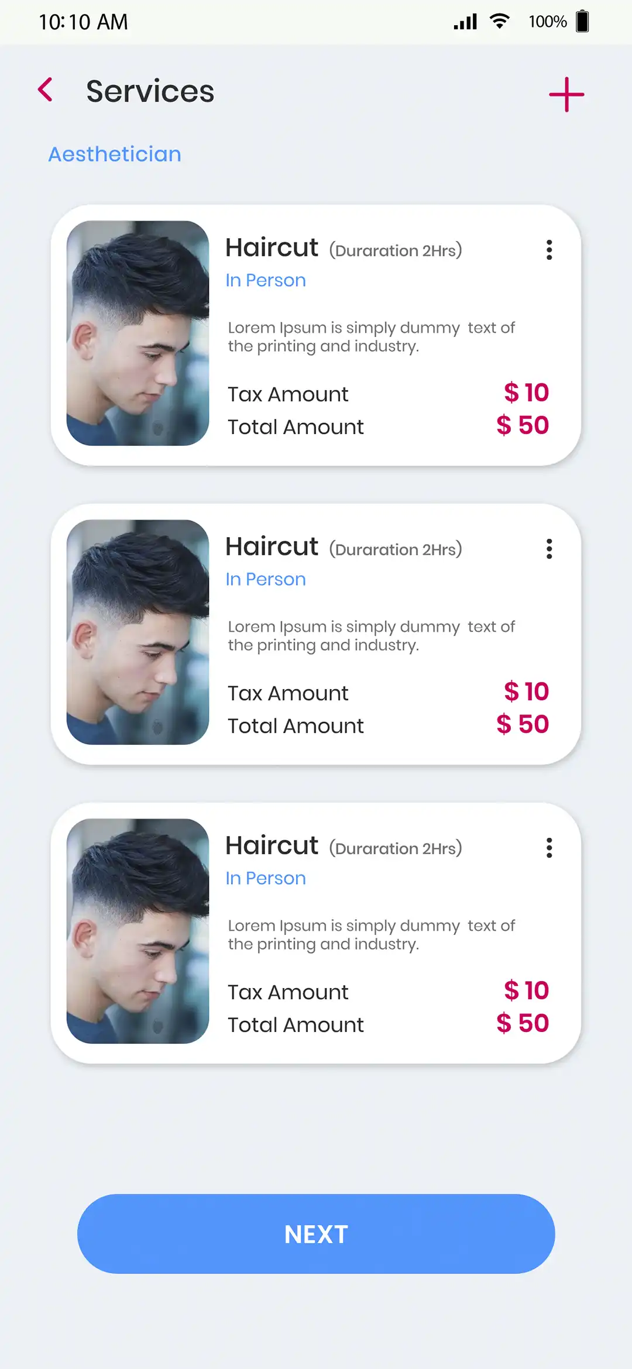This screenshot has height=1369, width=632.
Task: Open three-dot menu on first Haircut card
Action: point(549,250)
